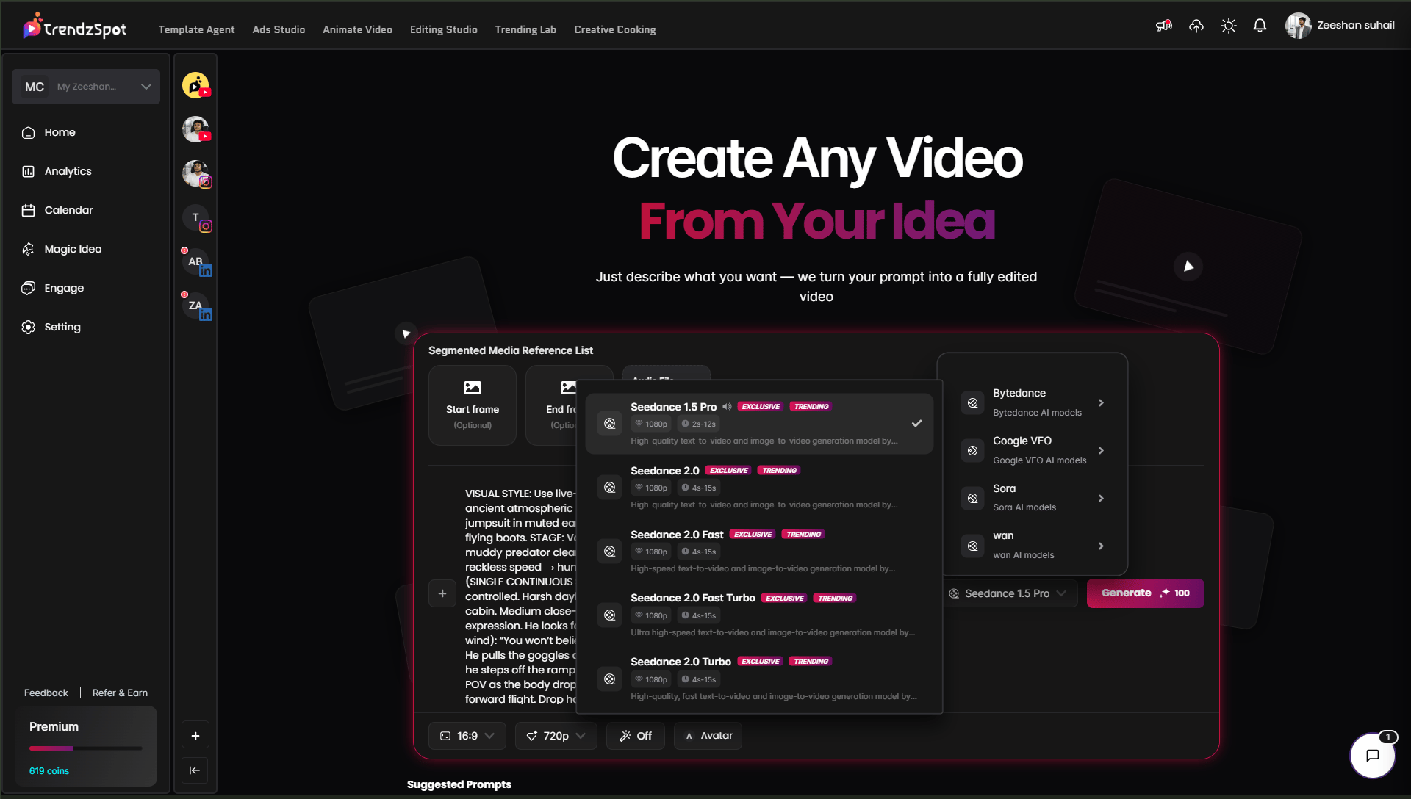Expand the wan AI models submenu

coord(1033,546)
